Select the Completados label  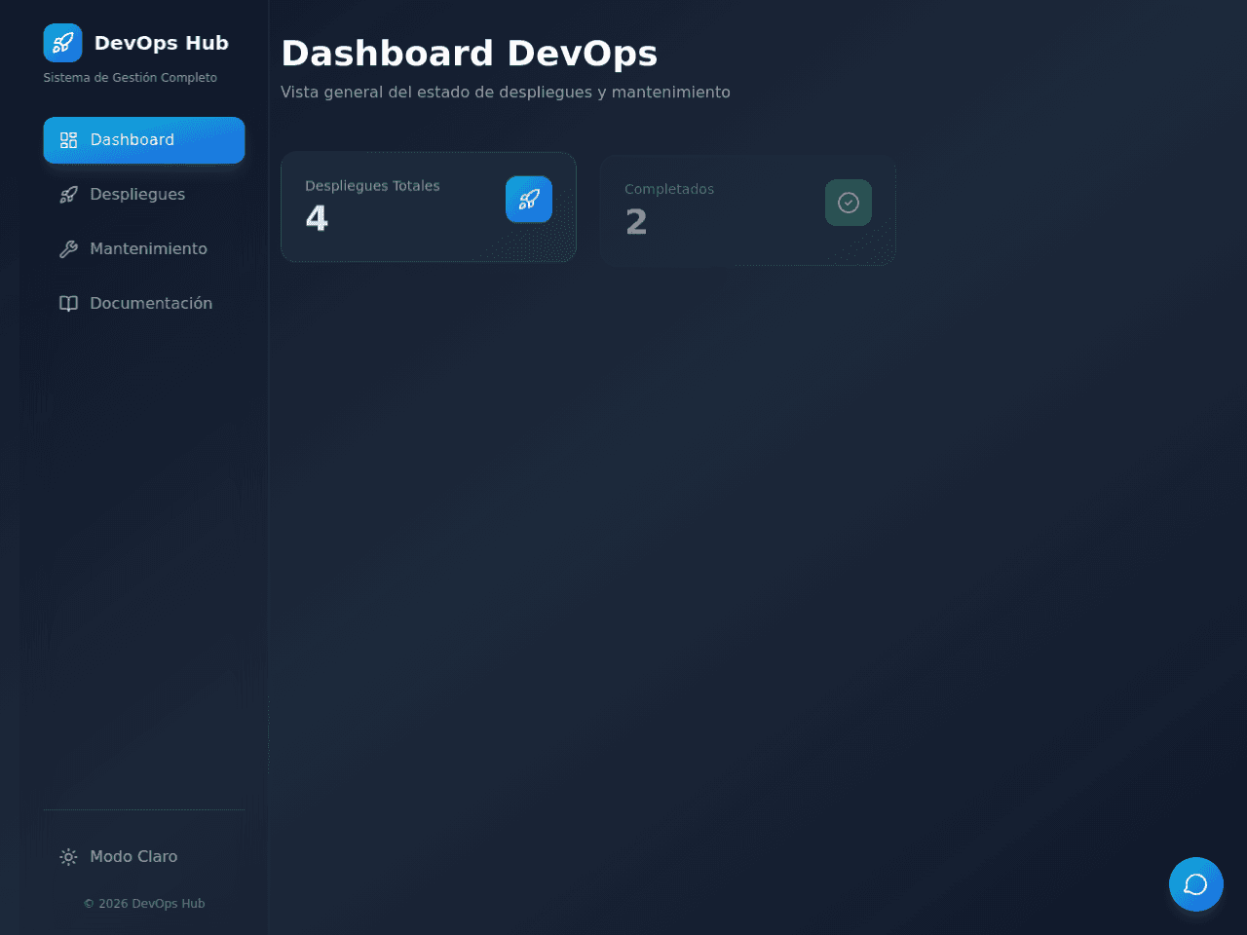(669, 189)
